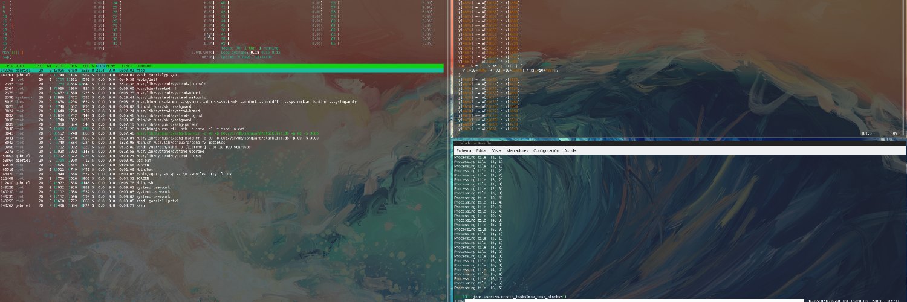Screen dimensions: 907x302
Task: Sort htop by the PID column header
Action: click(10, 66)
